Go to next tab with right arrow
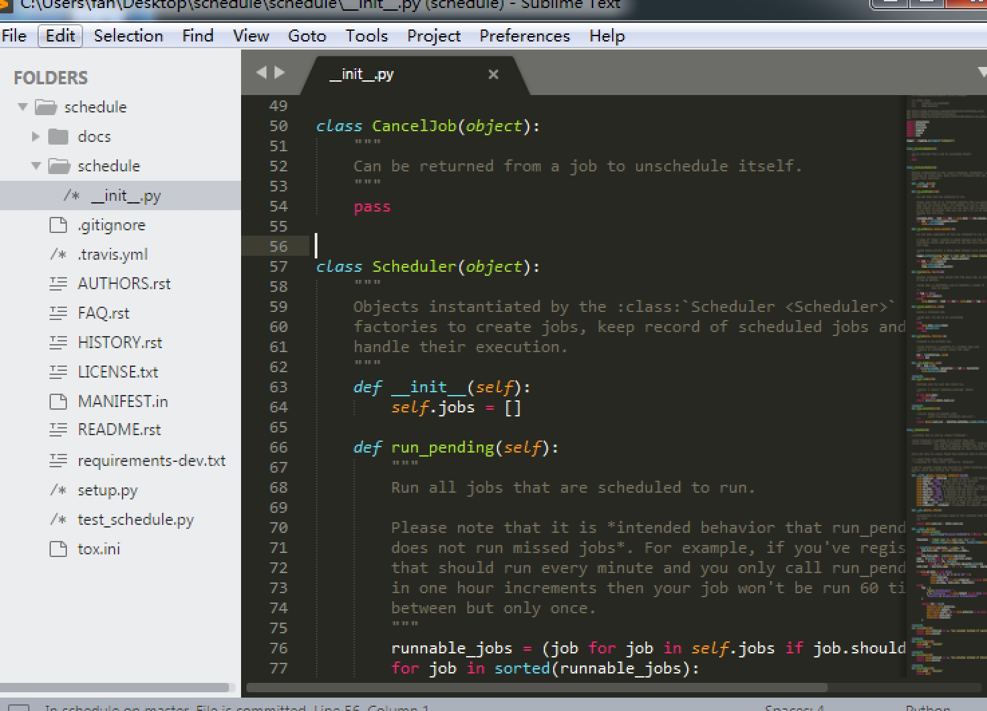Image resolution: width=987 pixels, height=711 pixels. tap(279, 72)
